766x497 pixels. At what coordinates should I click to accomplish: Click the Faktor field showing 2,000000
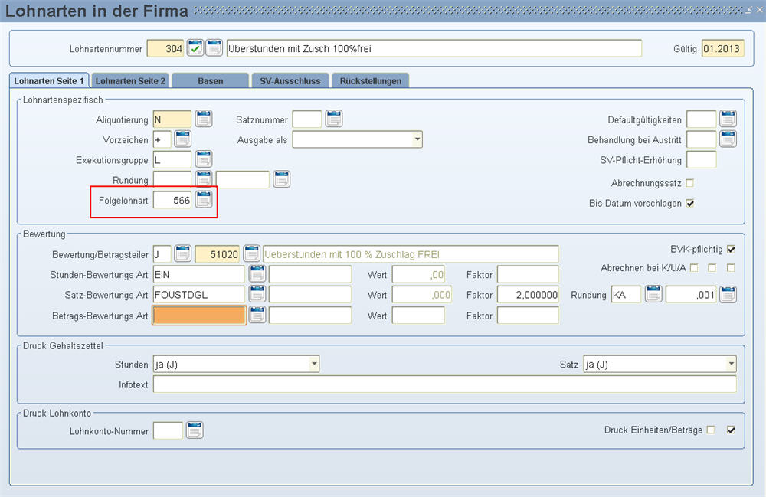pos(528,295)
